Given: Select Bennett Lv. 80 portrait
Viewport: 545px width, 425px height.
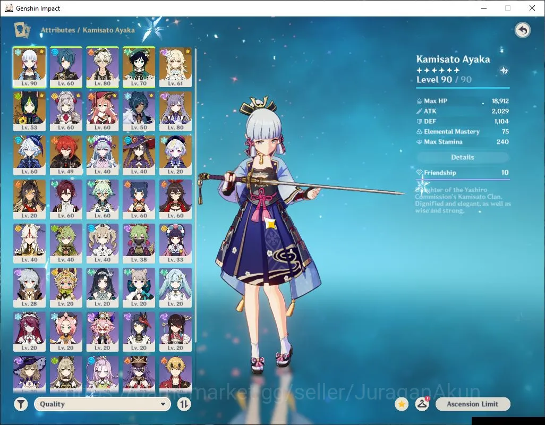Looking at the screenshot, I should pyautogui.click(x=103, y=67).
